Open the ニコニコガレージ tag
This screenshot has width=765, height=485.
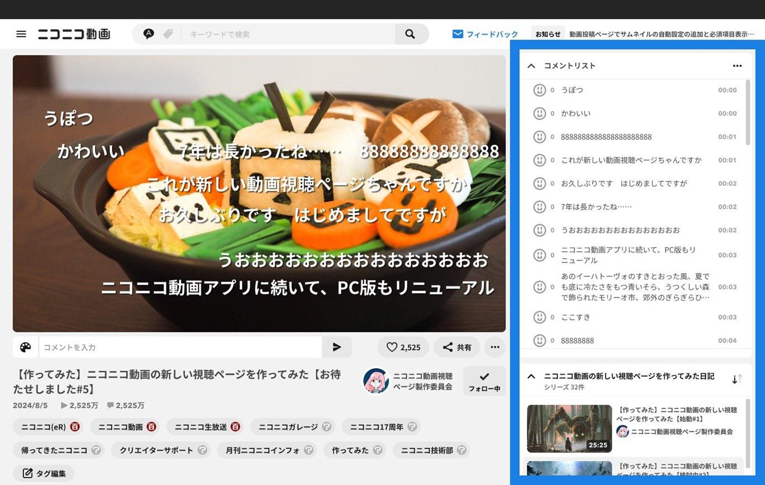point(288,427)
